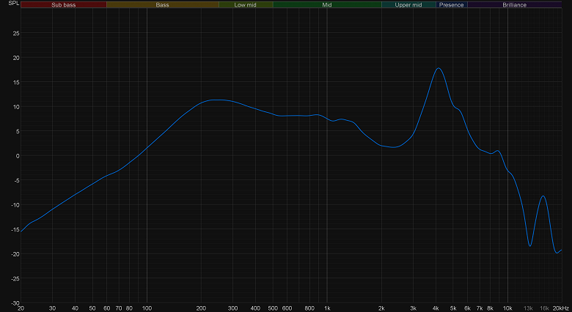
Task: Select the Sub bass frequency band label
Action: click(x=64, y=4)
